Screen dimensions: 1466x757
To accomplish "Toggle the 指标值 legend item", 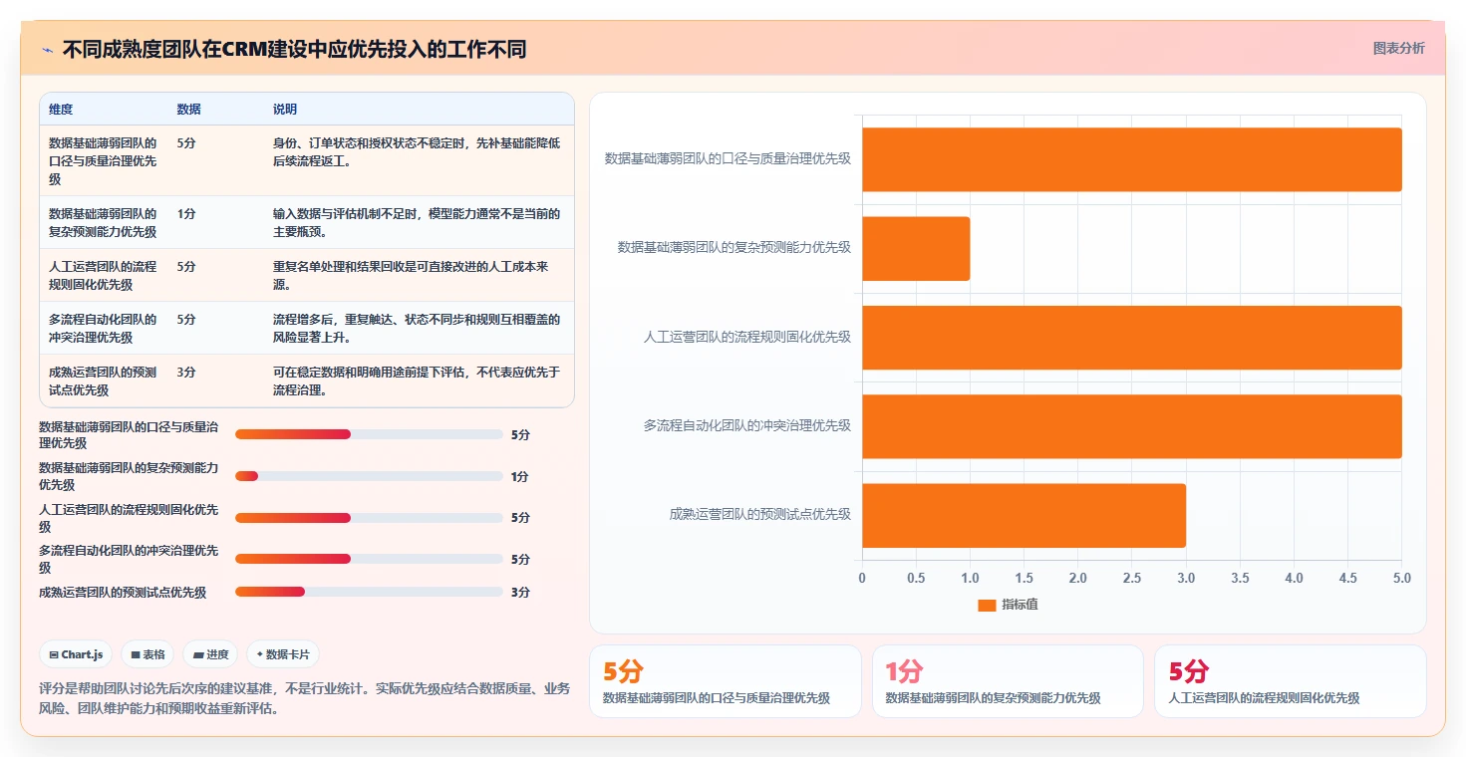I will tap(1008, 605).
